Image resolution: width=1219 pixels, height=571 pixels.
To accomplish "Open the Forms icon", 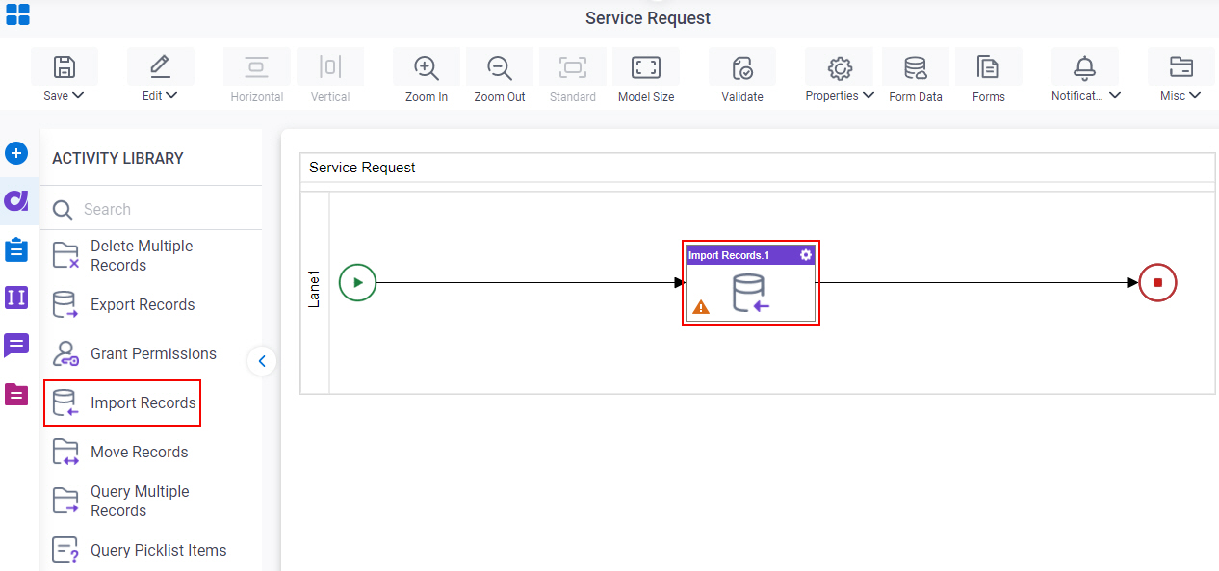I will pos(988,67).
